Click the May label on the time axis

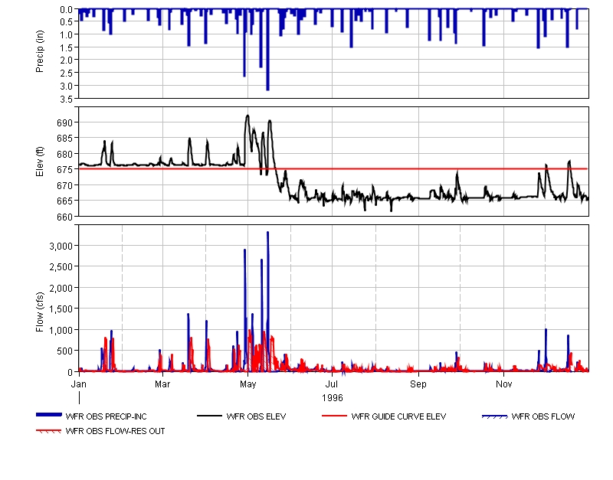[x=247, y=383]
